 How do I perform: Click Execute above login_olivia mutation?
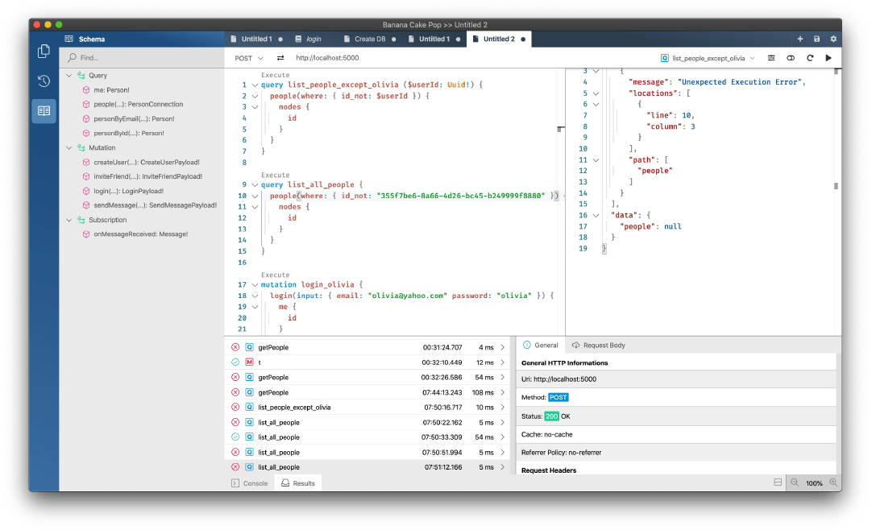tap(275, 275)
